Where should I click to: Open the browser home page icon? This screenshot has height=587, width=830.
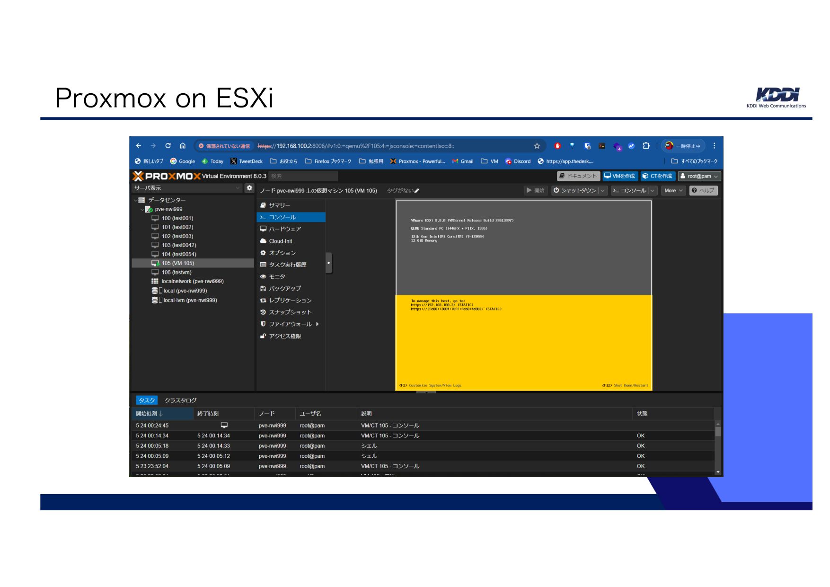coord(183,146)
